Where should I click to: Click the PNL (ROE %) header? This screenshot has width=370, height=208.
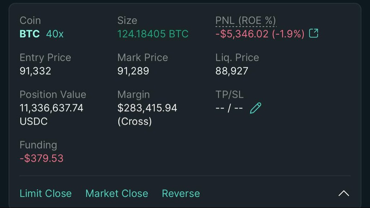tap(246, 20)
